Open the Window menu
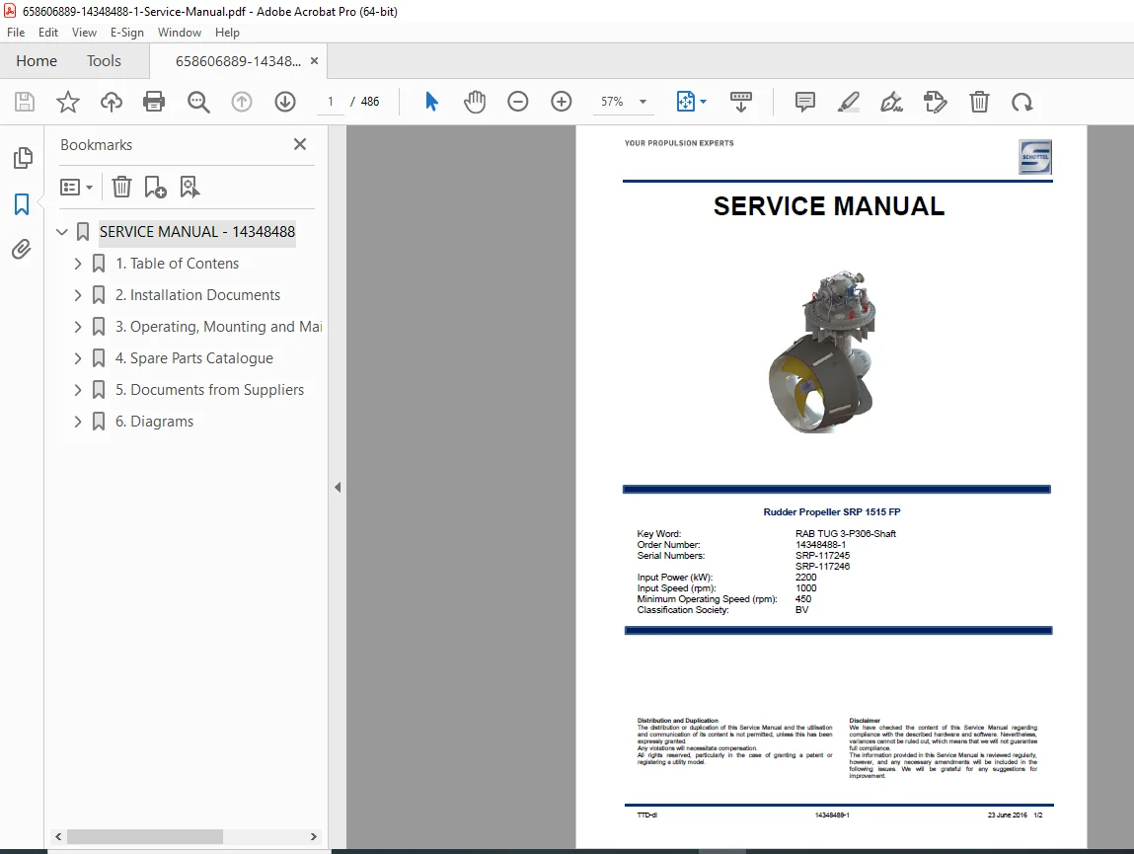1134x854 pixels. [x=180, y=33]
